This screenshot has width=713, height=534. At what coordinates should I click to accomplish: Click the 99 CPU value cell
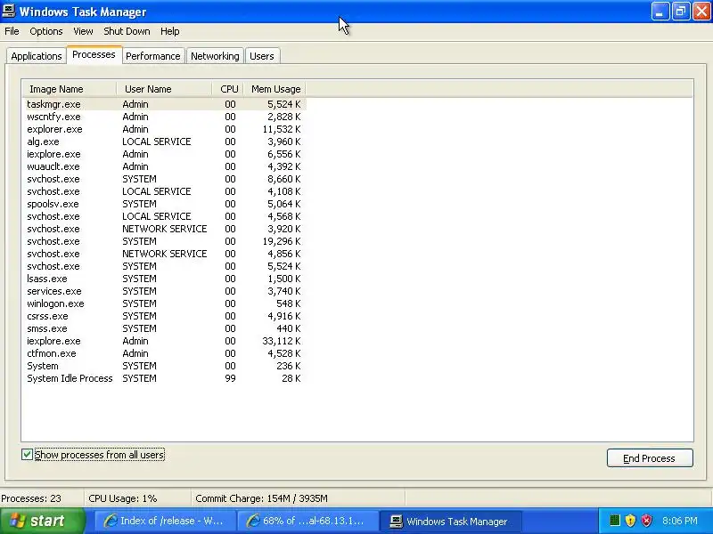(230, 379)
